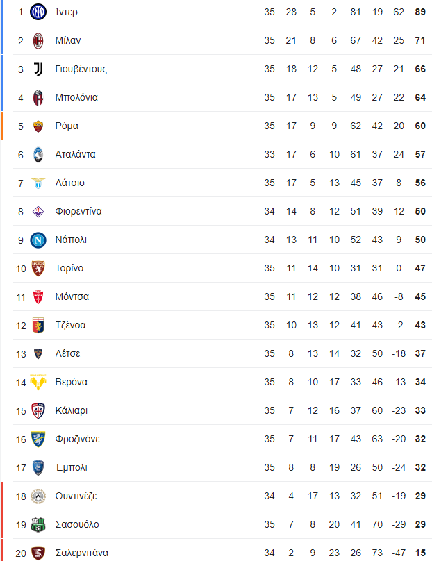Click Inter's 89 points value
The image size is (432, 561).
[420, 12]
